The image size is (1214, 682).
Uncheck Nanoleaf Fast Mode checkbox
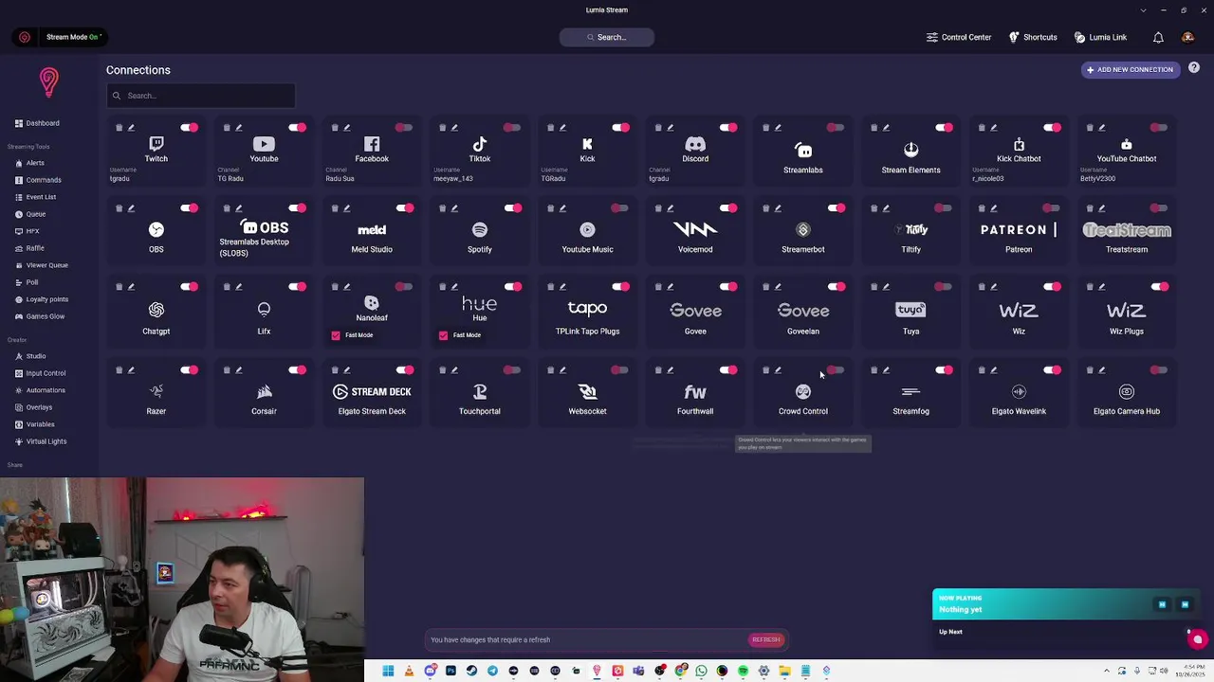pos(336,335)
